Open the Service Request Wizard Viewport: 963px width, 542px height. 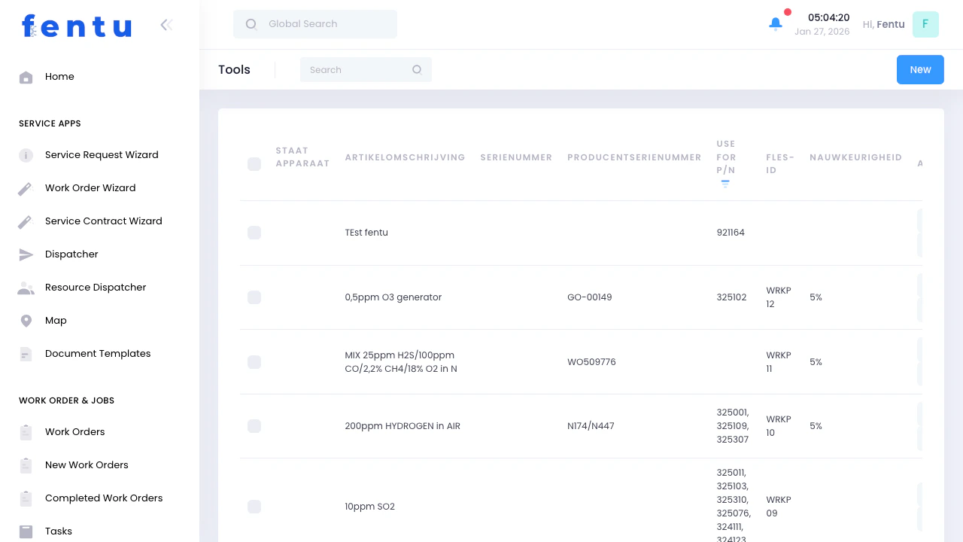(x=102, y=154)
